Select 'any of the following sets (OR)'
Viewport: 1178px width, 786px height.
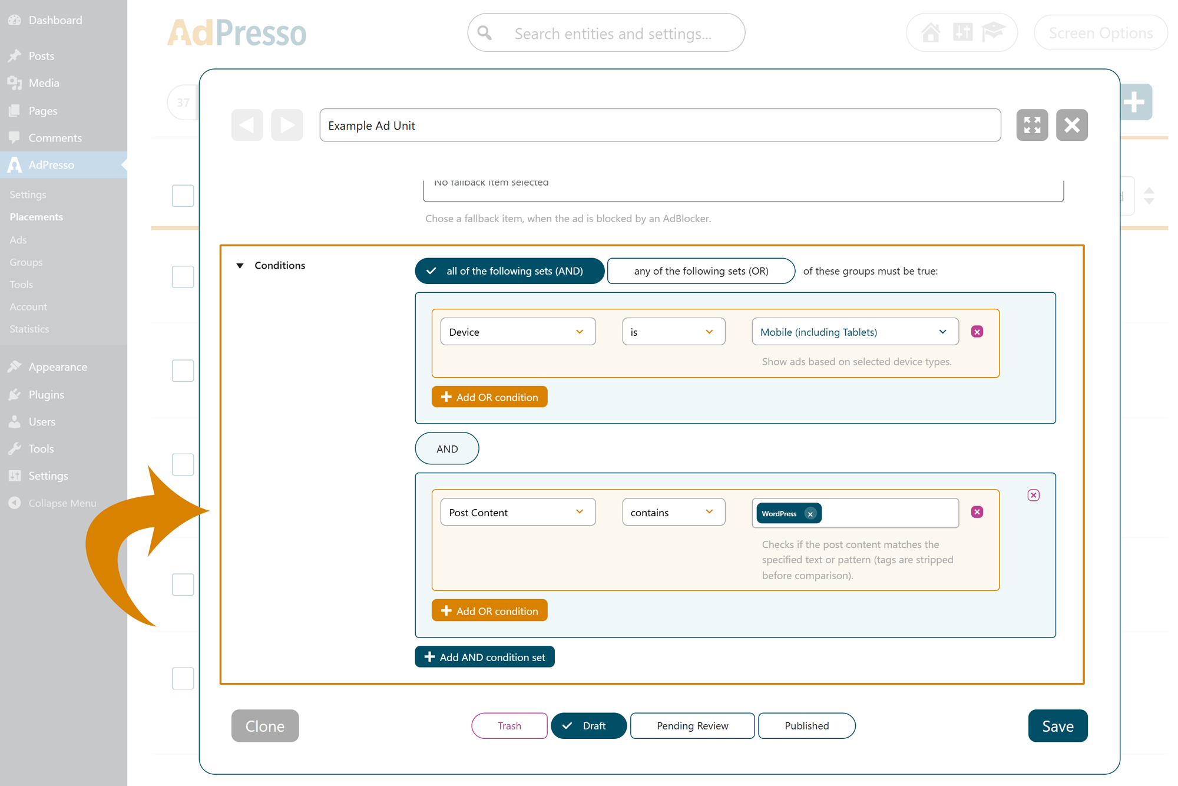[701, 271]
